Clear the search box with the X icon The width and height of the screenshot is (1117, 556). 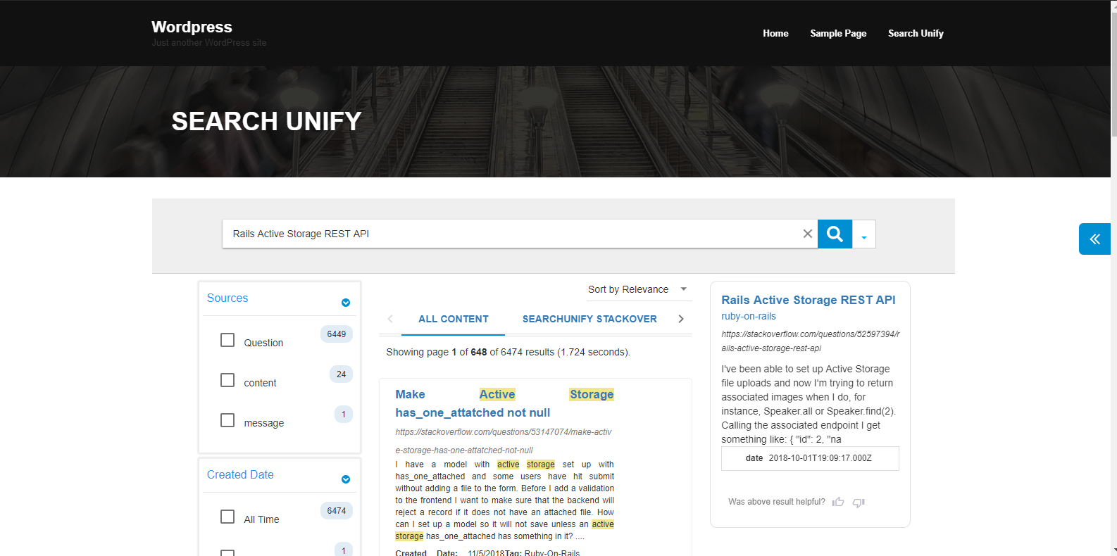(x=807, y=234)
